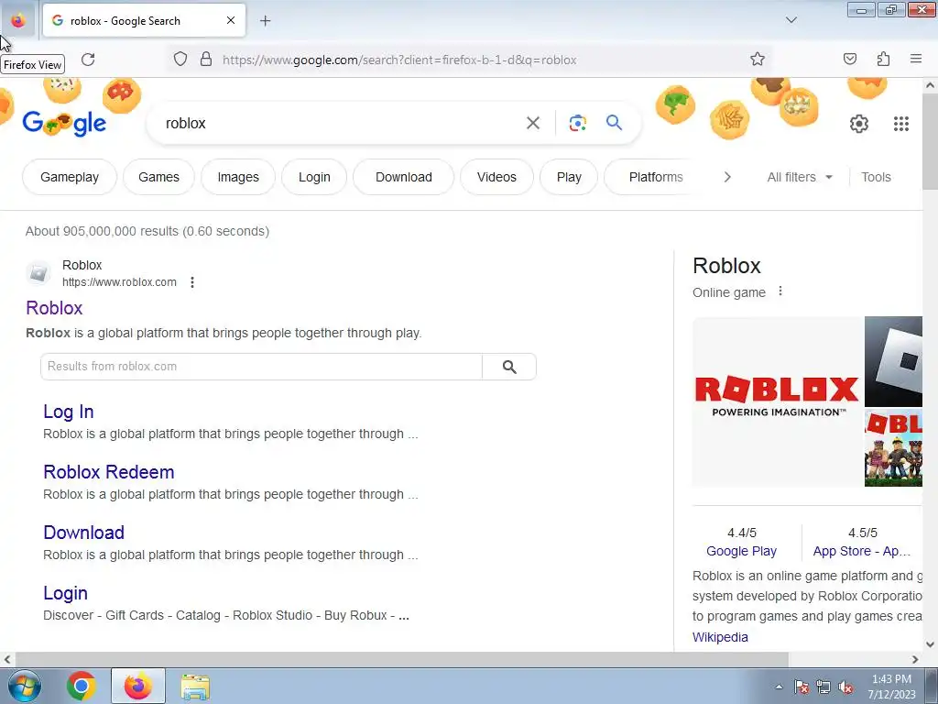Go to Google home via logo

(x=64, y=123)
